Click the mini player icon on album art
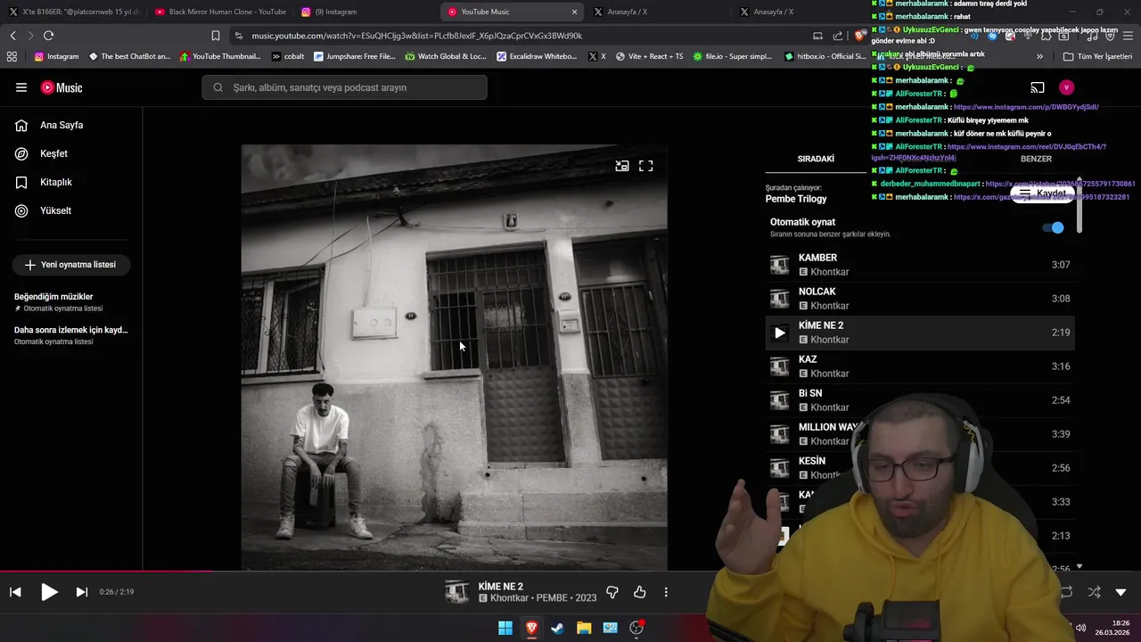Screen dimensions: 1141x642 click(x=622, y=166)
